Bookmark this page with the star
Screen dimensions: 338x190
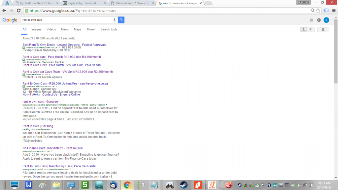[x=318, y=11]
